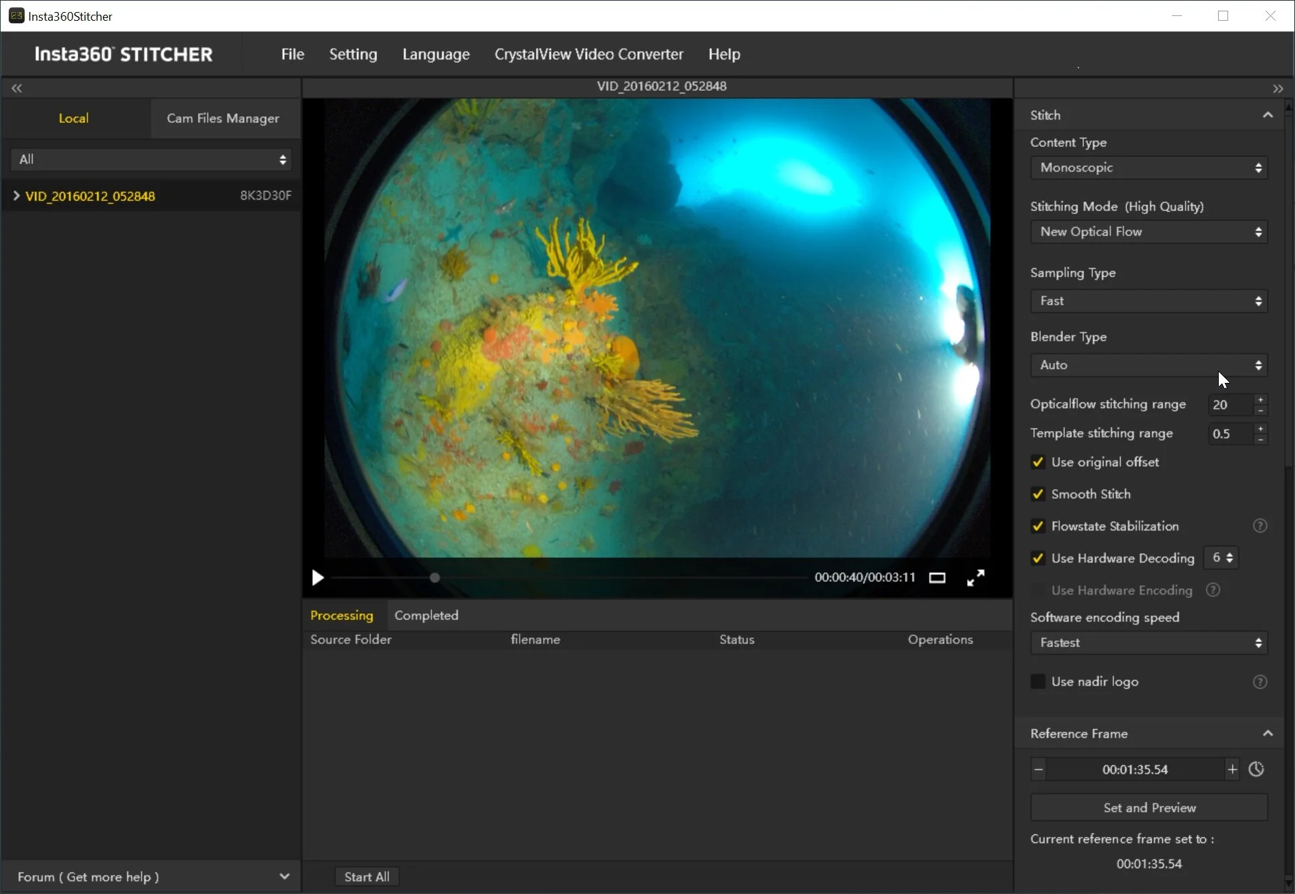The width and height of the screenshot is (1295, 894).
Task: Open Software encoding speed Fastest dropdown
Action: pos(1149,643)
